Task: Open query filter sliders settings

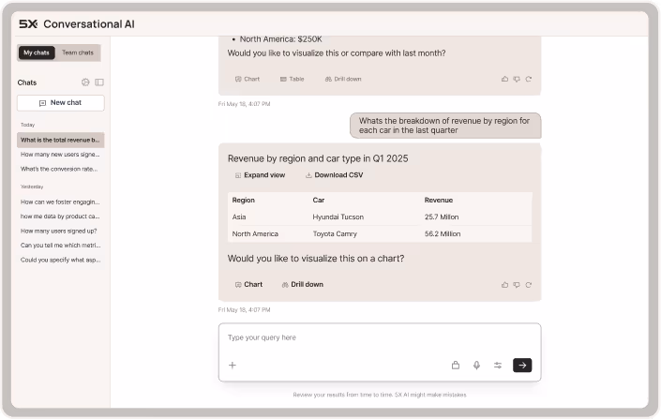Action: pos(498,366)
